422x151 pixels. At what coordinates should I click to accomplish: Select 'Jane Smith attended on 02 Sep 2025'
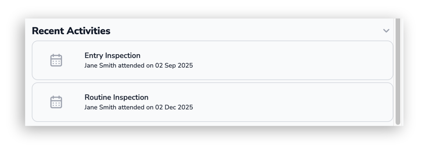pyautogui.click(x=138, y=66)
